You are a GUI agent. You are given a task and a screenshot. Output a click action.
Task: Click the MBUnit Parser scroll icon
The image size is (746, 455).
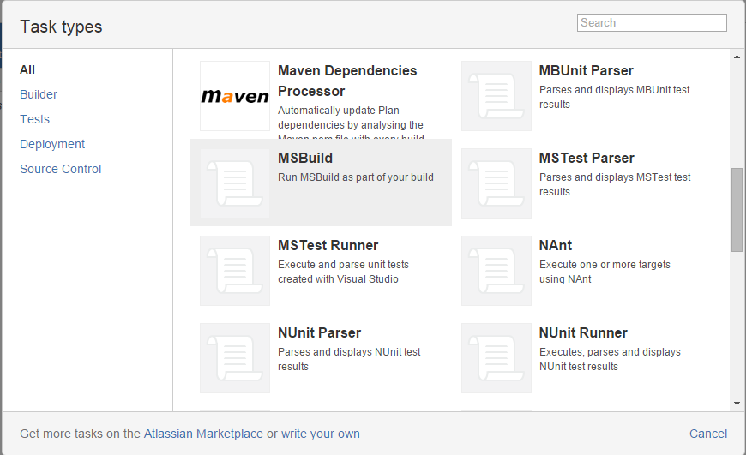pyautogui.click(x=496, y=96)
